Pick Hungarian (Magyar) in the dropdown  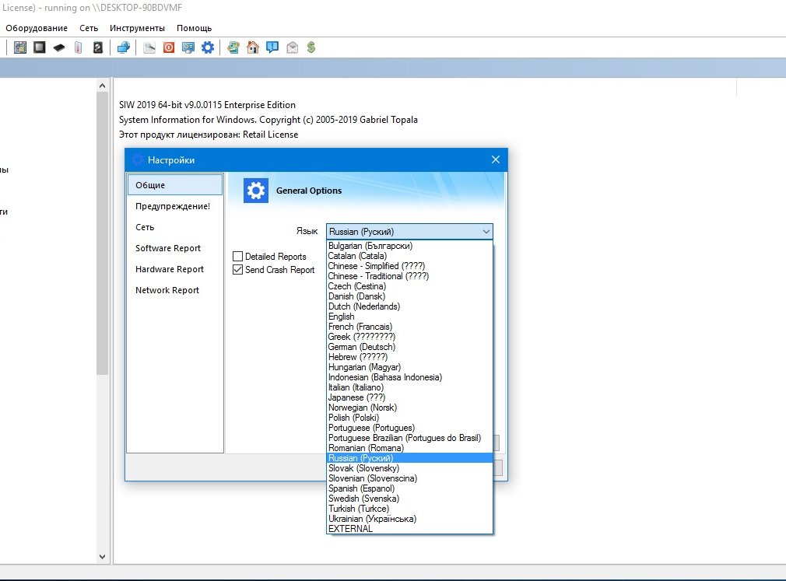pyautogui.click(x=409, y=367)
